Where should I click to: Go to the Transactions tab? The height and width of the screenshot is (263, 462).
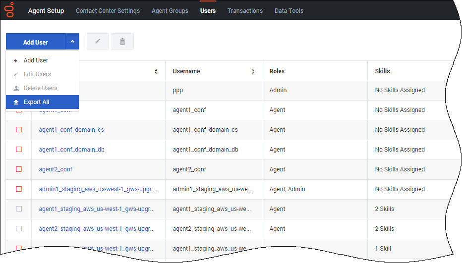245,10
